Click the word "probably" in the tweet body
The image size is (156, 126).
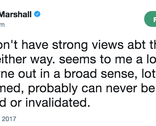pos(53,89)
